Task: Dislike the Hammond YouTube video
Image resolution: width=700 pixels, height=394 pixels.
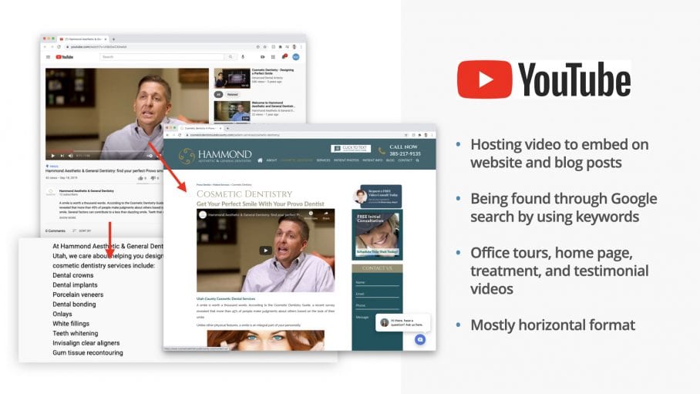Action: (154, 178)
